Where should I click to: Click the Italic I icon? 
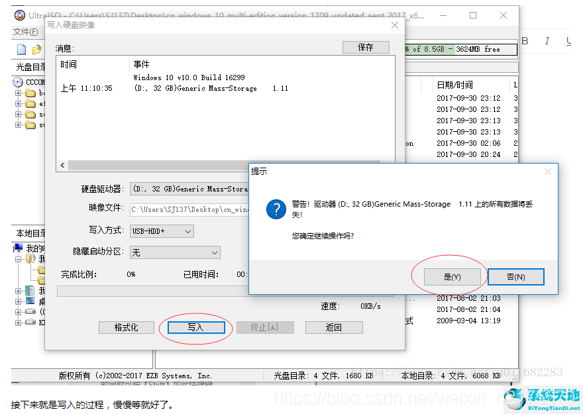tap(547, 41)
